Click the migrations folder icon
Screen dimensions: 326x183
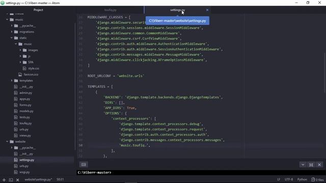click(16, 32)
